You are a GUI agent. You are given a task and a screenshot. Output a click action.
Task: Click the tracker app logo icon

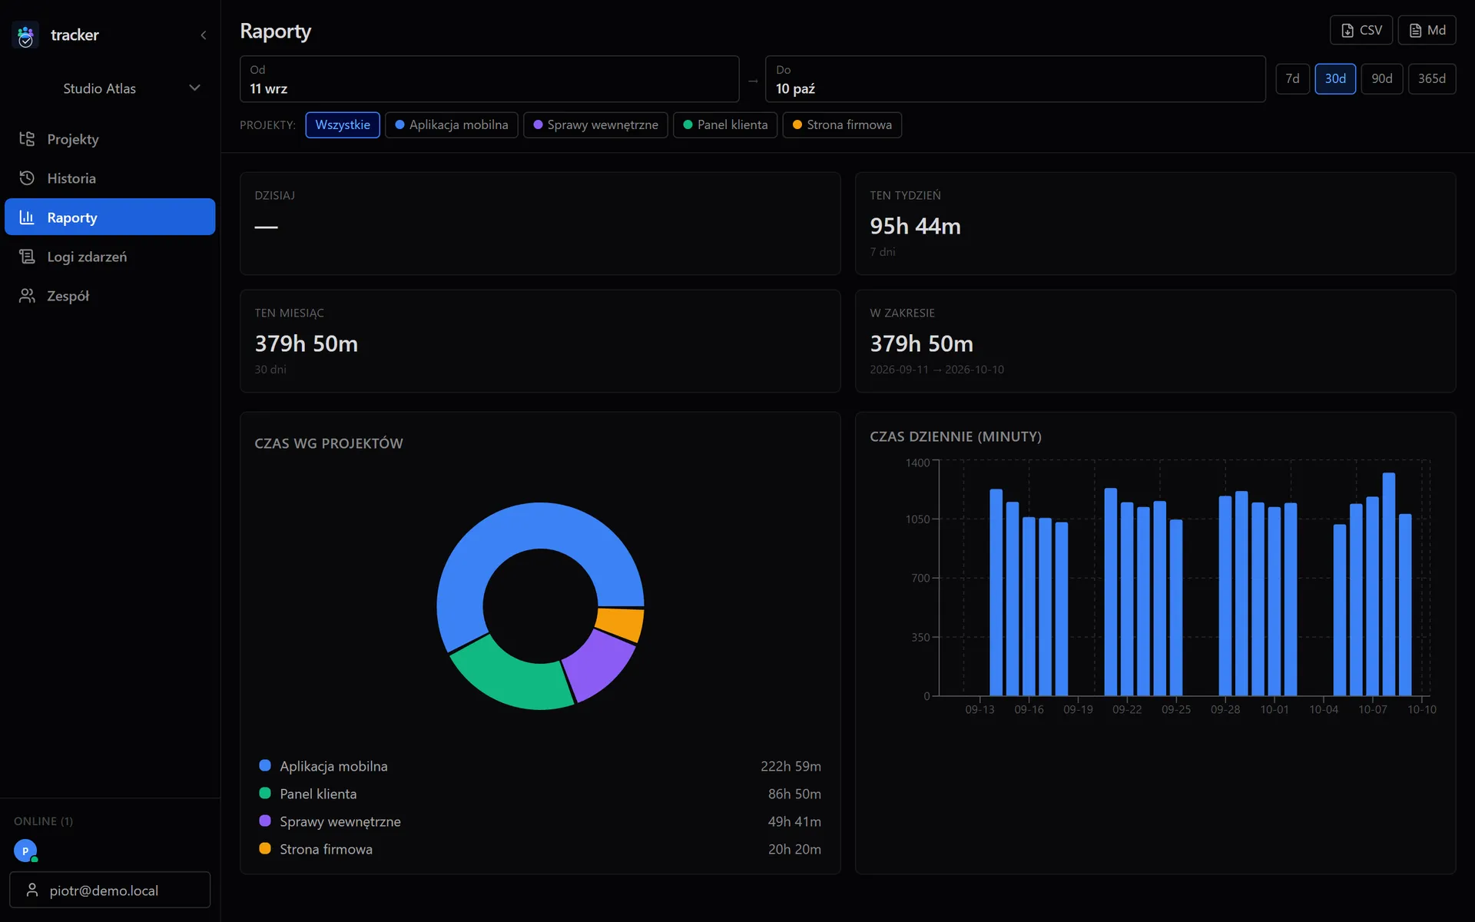[25, 35]
